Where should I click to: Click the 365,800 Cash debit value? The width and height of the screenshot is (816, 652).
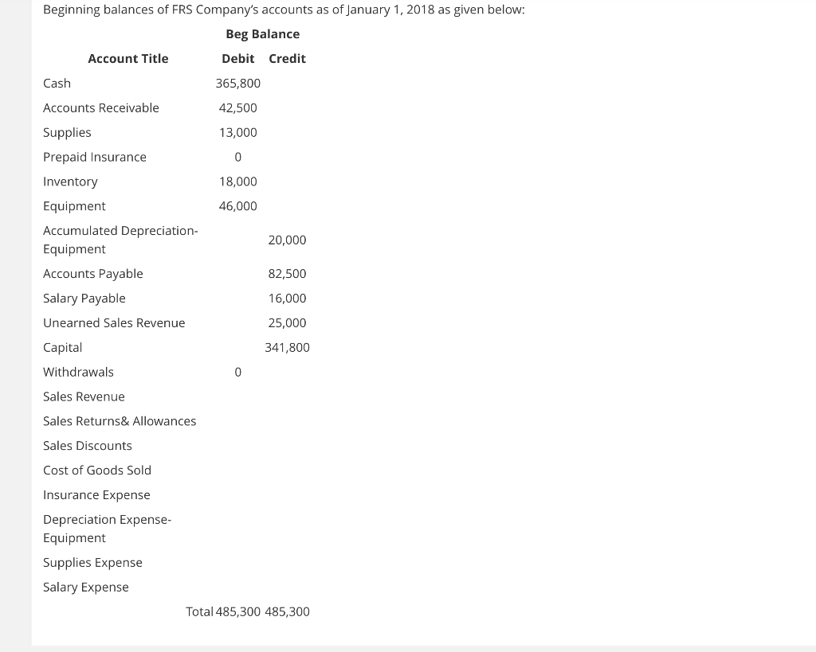pos(236,83)
